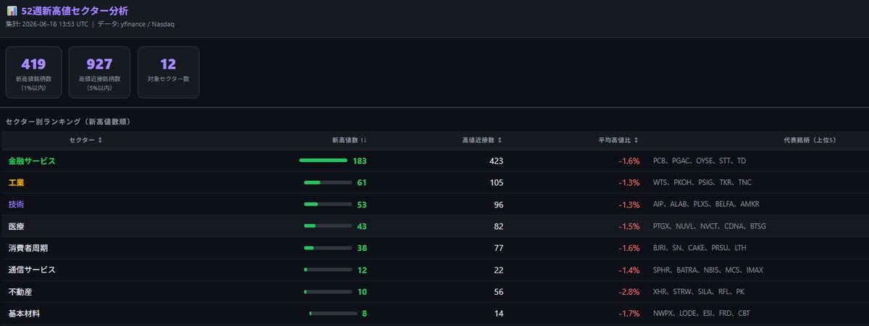Click the -1.7% average ratio cell
869x326 pixels.
629,313
